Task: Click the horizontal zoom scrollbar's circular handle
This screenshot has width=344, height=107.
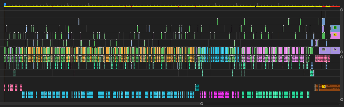Action: (x=202, y=104)
